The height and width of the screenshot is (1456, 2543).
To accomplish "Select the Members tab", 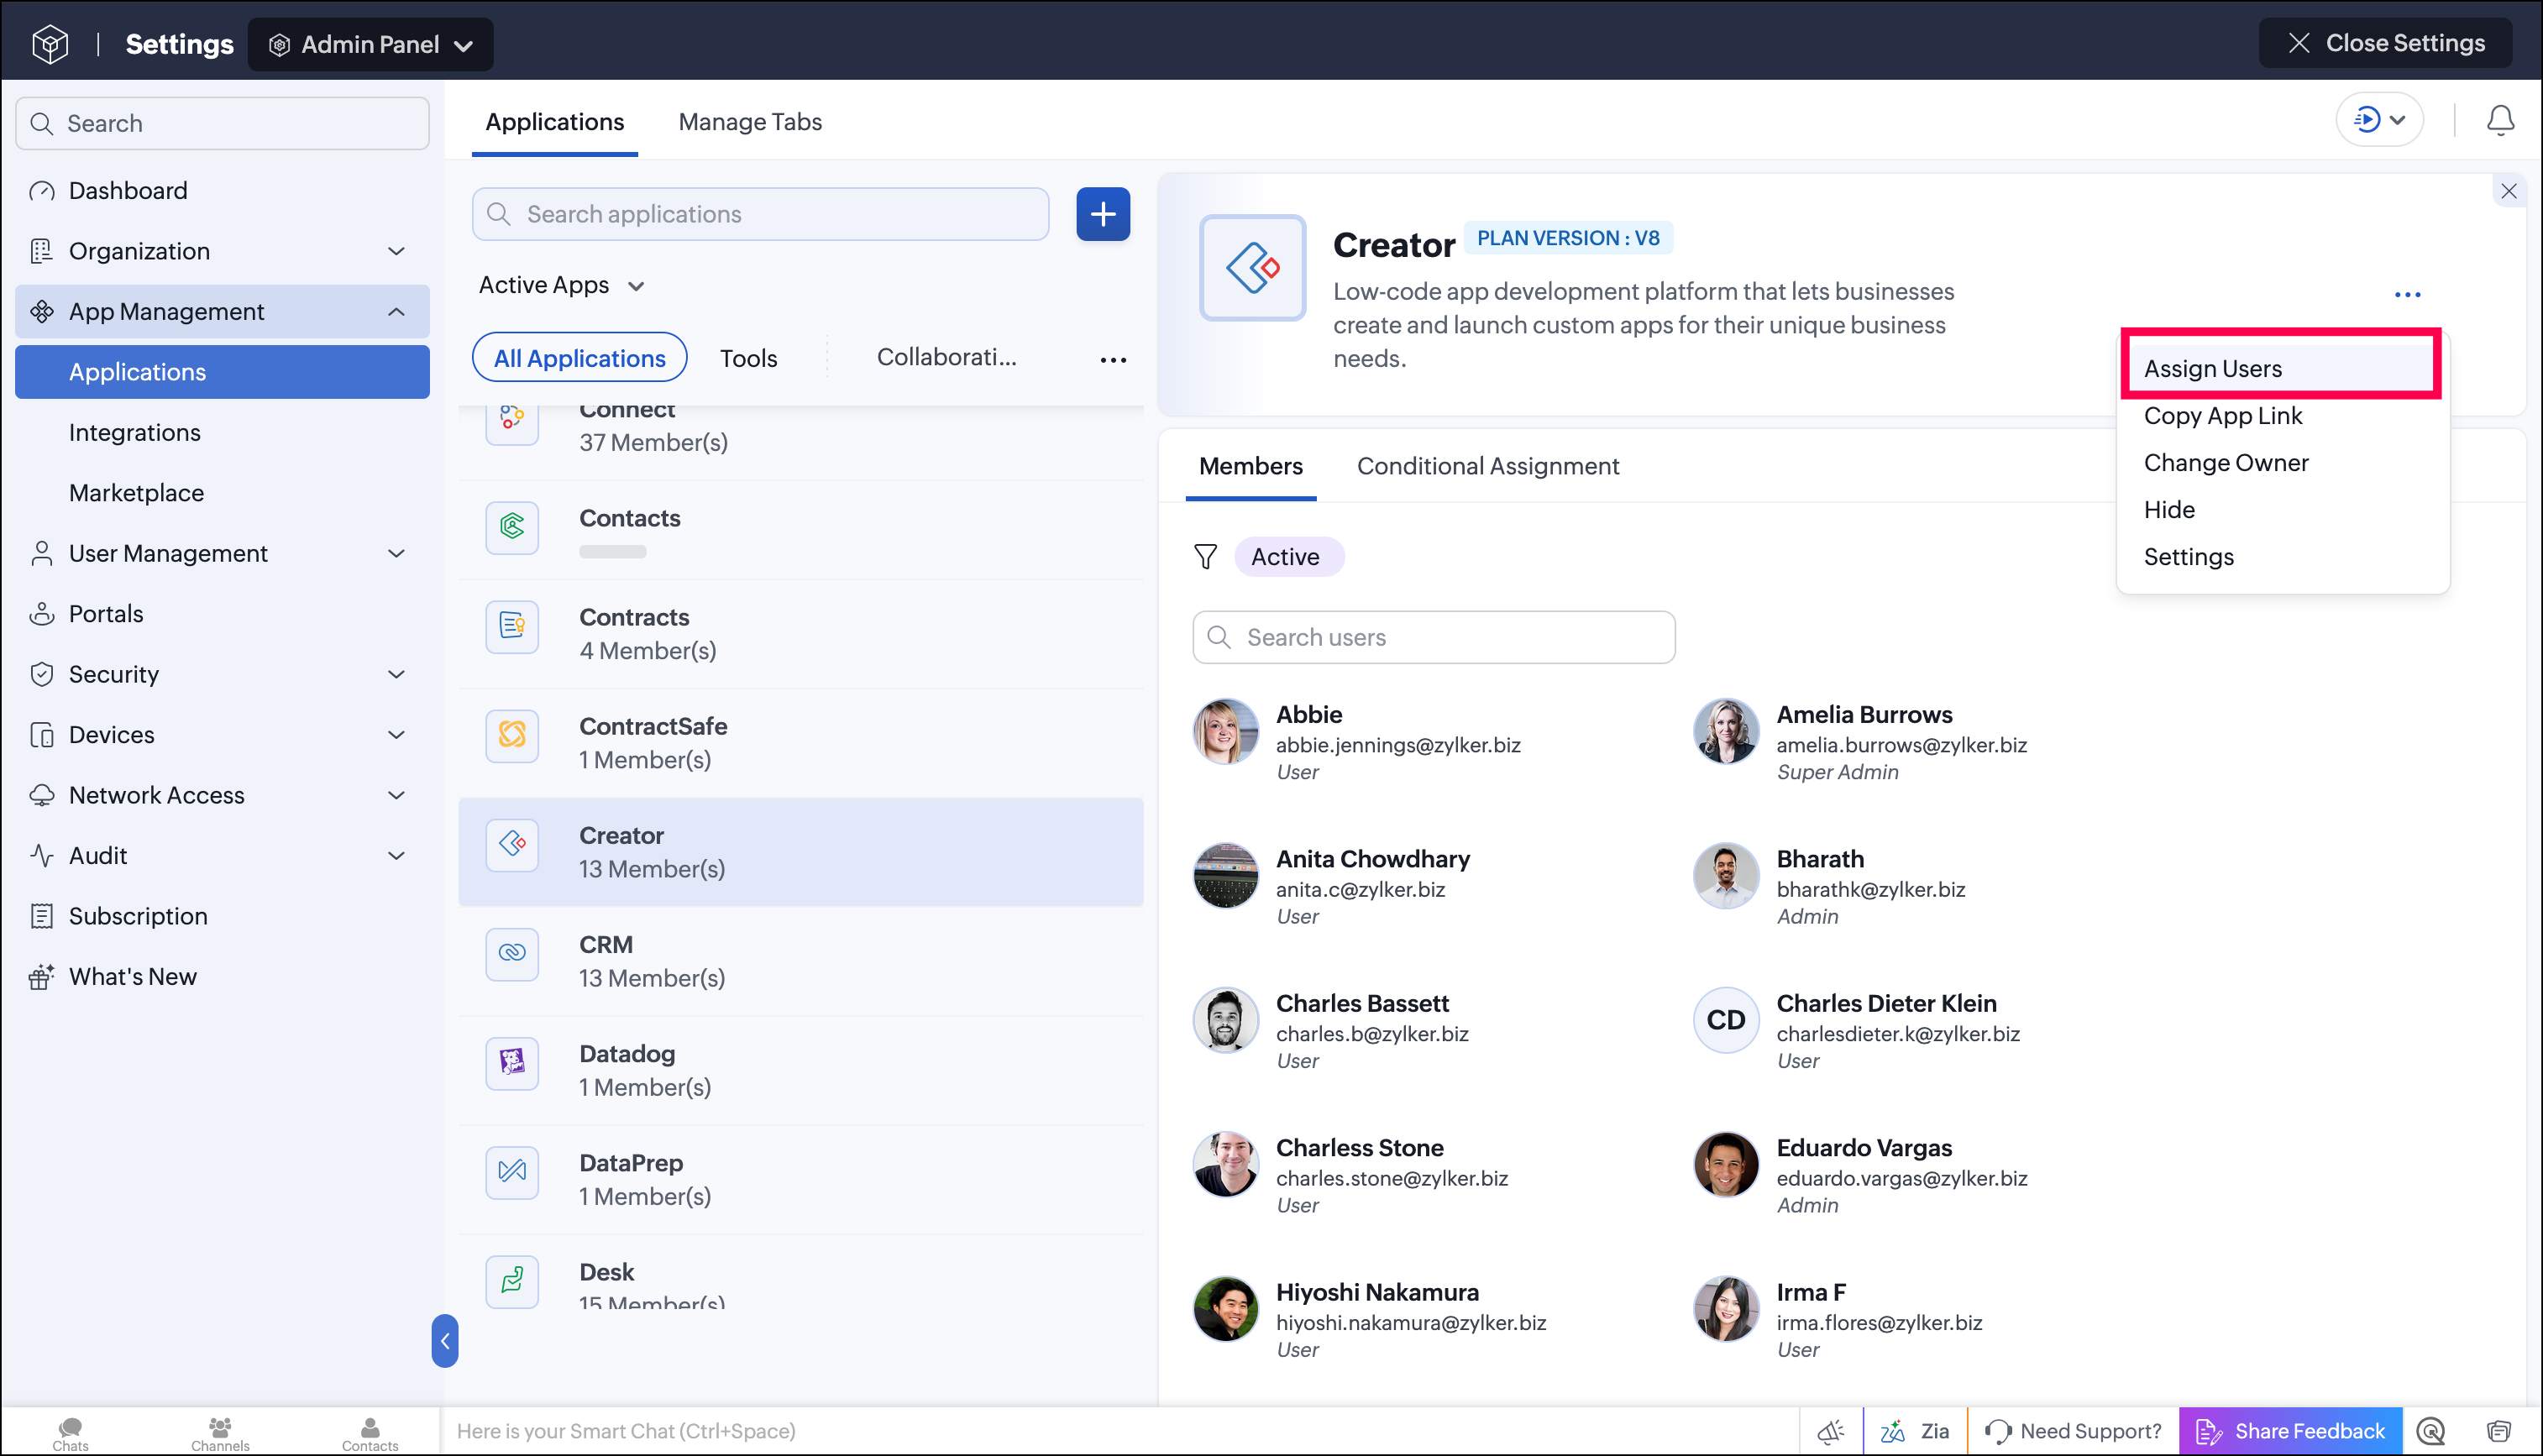I will coord(1251,466).
